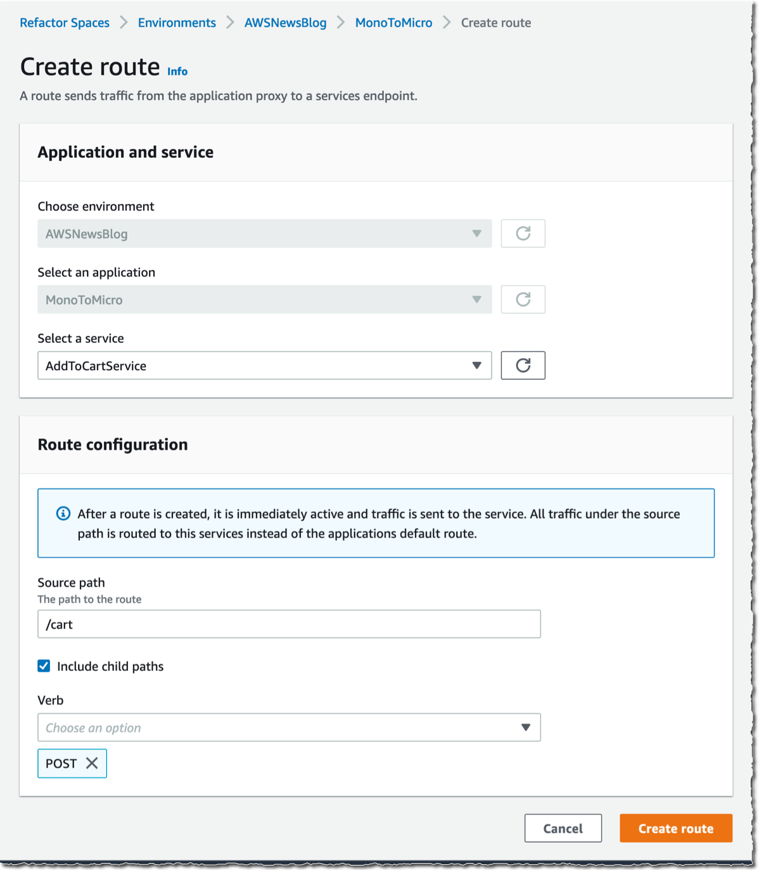Open MonoToMicro breadcrumb link
759x870 pixels.
(x=393, y=23)
